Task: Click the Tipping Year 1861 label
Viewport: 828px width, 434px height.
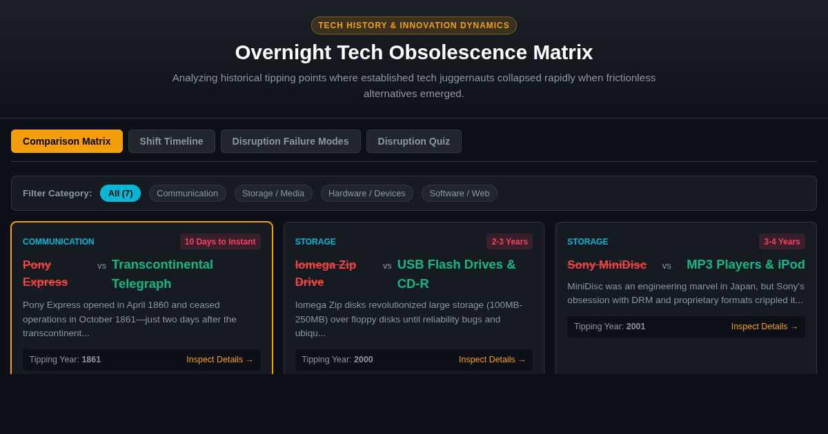Action: (x=65, y=360)
